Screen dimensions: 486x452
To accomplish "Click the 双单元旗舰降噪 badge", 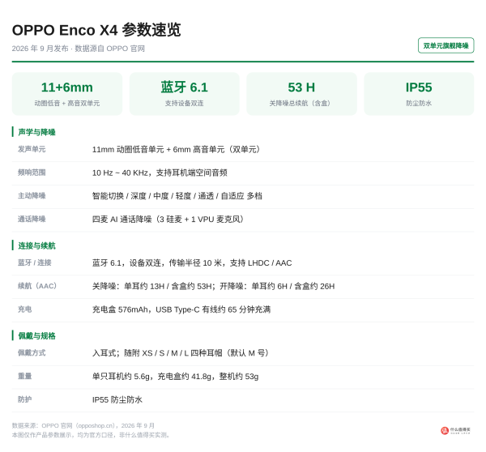I will click(x=446, y=45).
